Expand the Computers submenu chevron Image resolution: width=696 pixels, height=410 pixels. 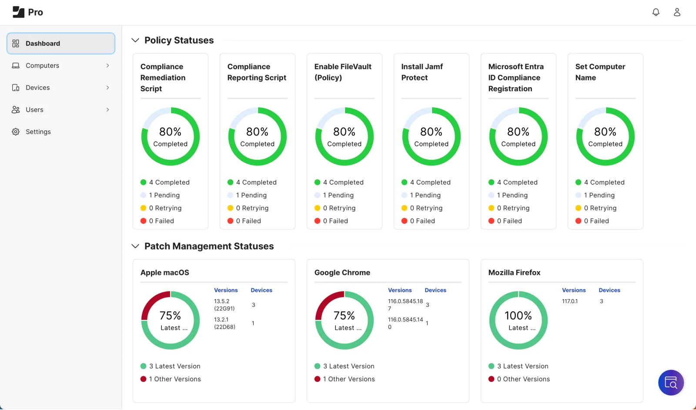[107, 66]
